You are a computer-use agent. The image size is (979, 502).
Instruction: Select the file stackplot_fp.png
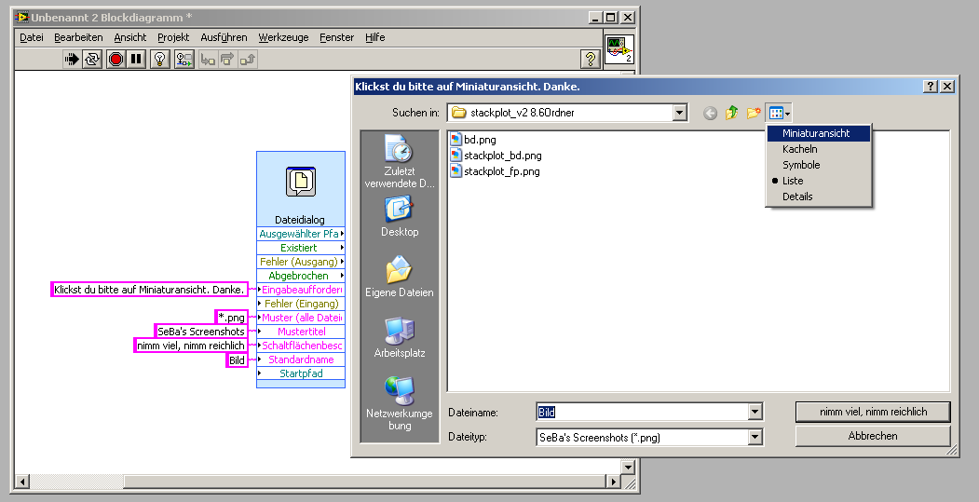pos(496,171)
